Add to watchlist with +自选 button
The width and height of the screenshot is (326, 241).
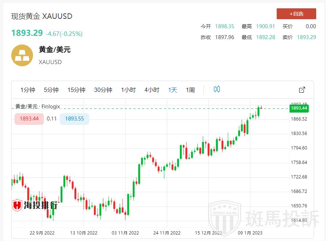click(296, 14)
